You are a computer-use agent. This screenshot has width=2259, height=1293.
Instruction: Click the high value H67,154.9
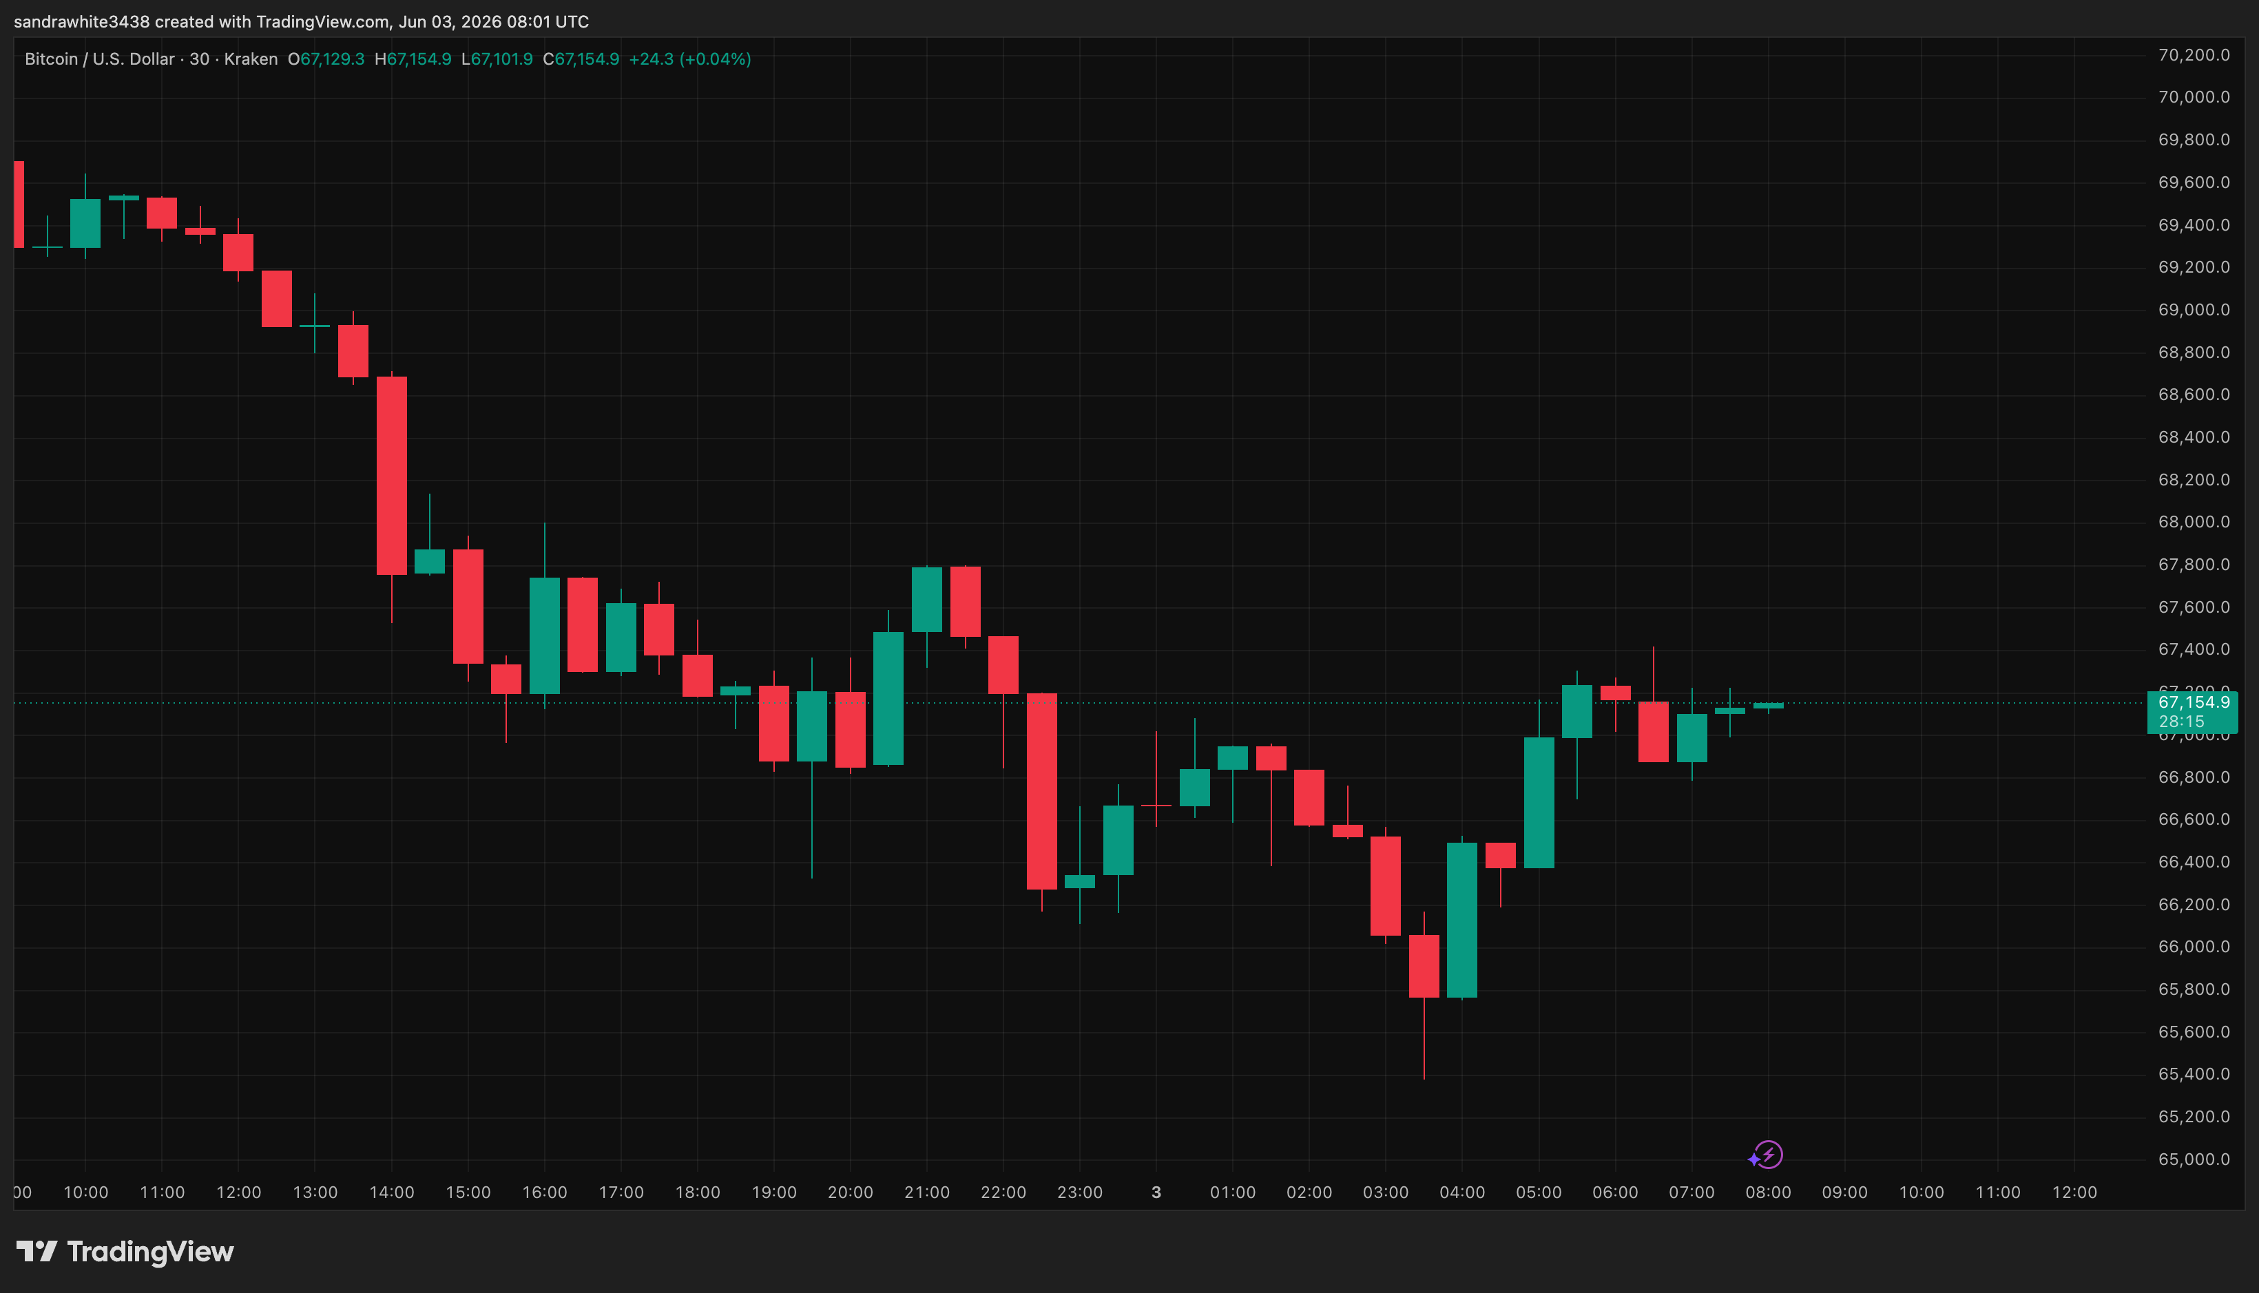413,59
